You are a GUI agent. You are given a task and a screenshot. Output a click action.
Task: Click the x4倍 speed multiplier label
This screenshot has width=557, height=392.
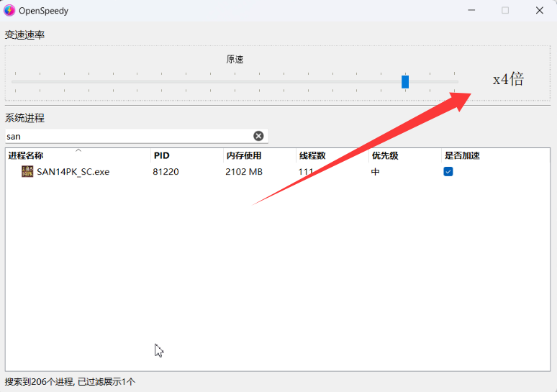coord(508,80)
